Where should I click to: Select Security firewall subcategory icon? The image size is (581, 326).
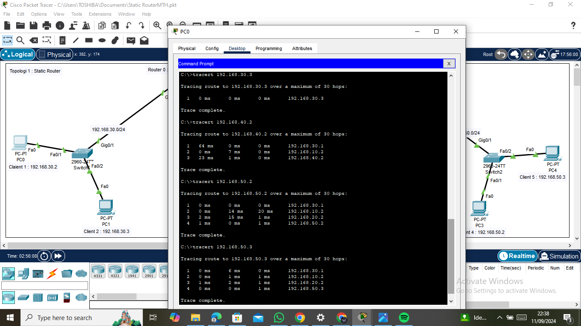click(66, 297)
